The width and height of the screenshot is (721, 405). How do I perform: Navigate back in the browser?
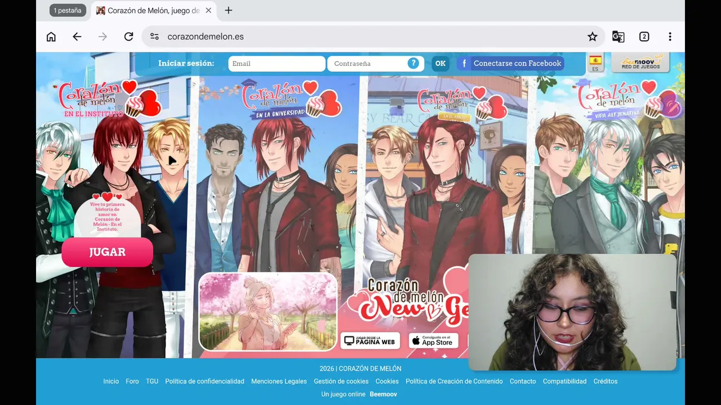[x=77, y=37]
